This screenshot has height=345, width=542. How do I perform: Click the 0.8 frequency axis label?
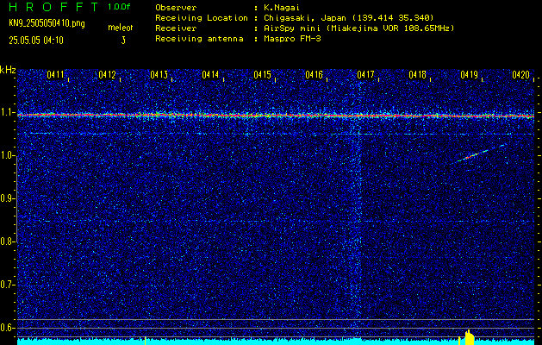(x=7, y=241)
